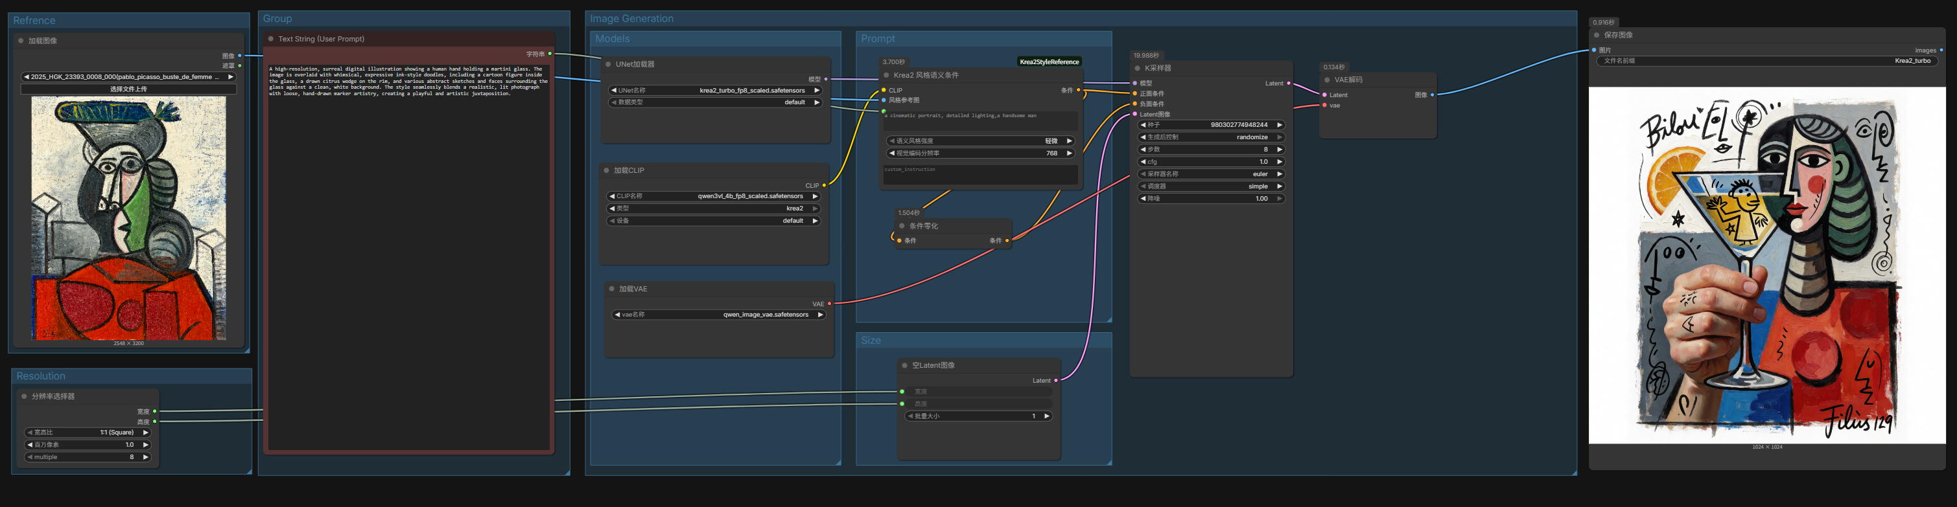Screen dimensions: 1957x507
Task: Collapse the 分辨率选择器 node via its dot
Action: pyautogui.click(x=25, y=396)
